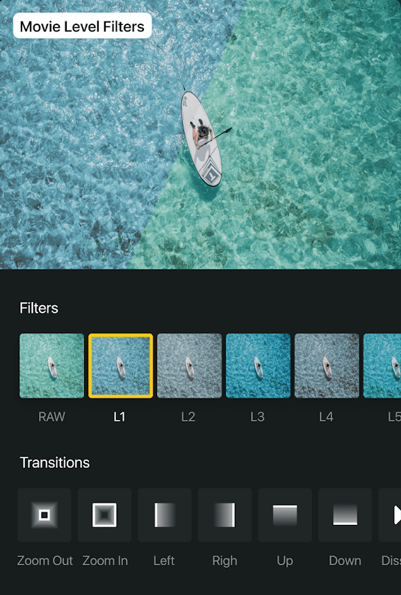
Task: Click the Zoom Out text label
Action: (x=44, y=560)
